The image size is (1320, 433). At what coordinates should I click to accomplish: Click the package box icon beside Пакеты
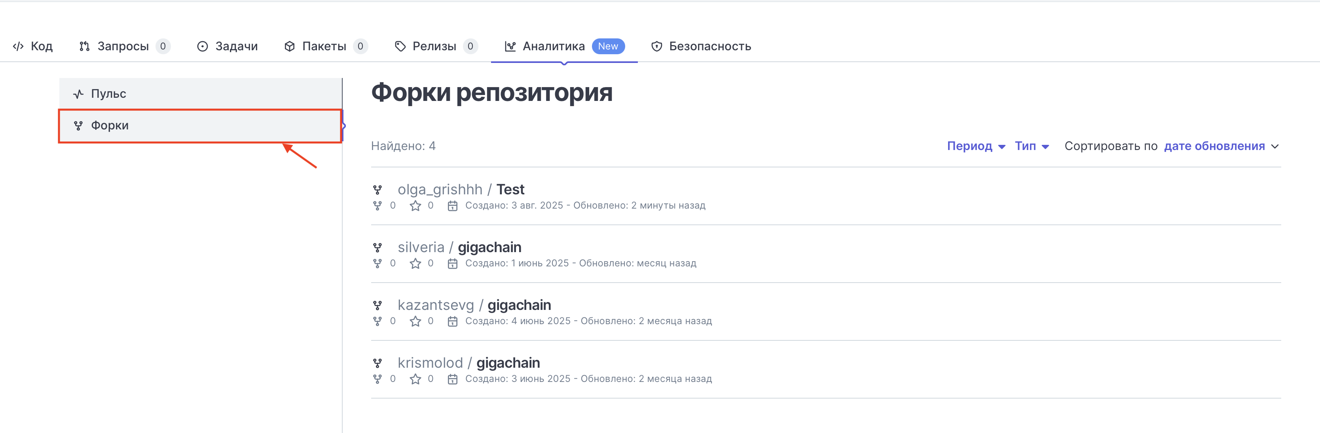pyautogui.click(x=290, y=46)
